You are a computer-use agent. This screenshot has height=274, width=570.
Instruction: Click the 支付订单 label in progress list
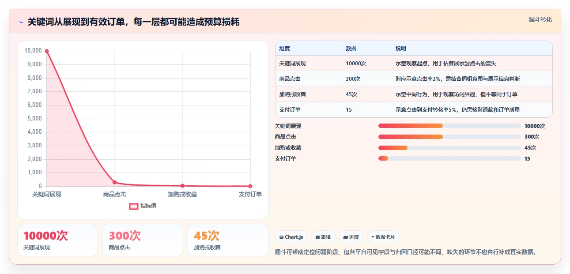click(x=285, y=158)
